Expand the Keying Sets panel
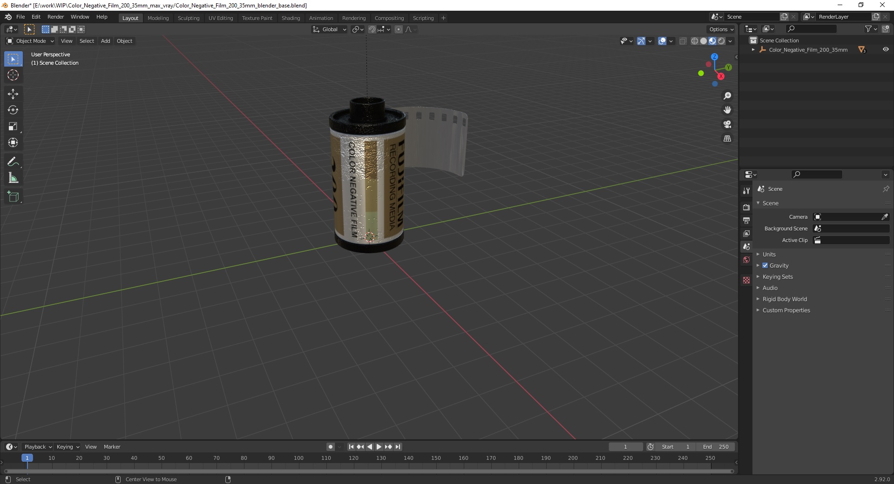Viewport: 894px width, 484px height. pos(778,276)
